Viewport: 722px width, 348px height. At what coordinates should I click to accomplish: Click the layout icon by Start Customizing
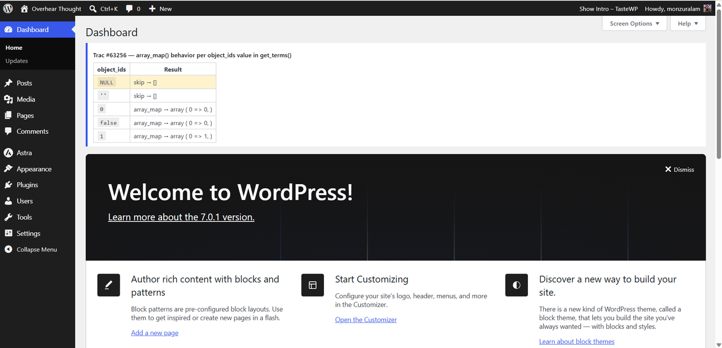[312, 285]
